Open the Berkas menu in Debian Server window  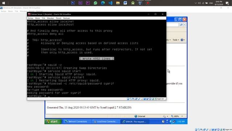click(30, 18)
